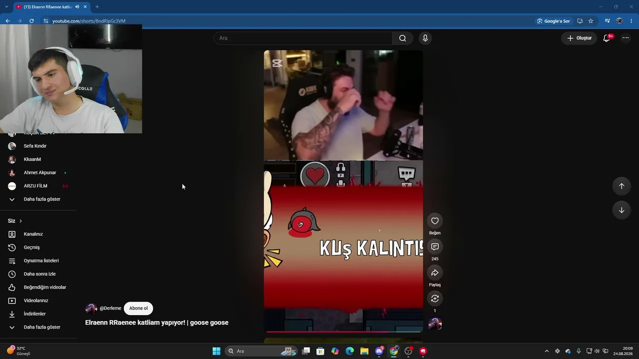Click the Google'a Sor lens button
The image size is (639, 359).
[x=553, y=21]
